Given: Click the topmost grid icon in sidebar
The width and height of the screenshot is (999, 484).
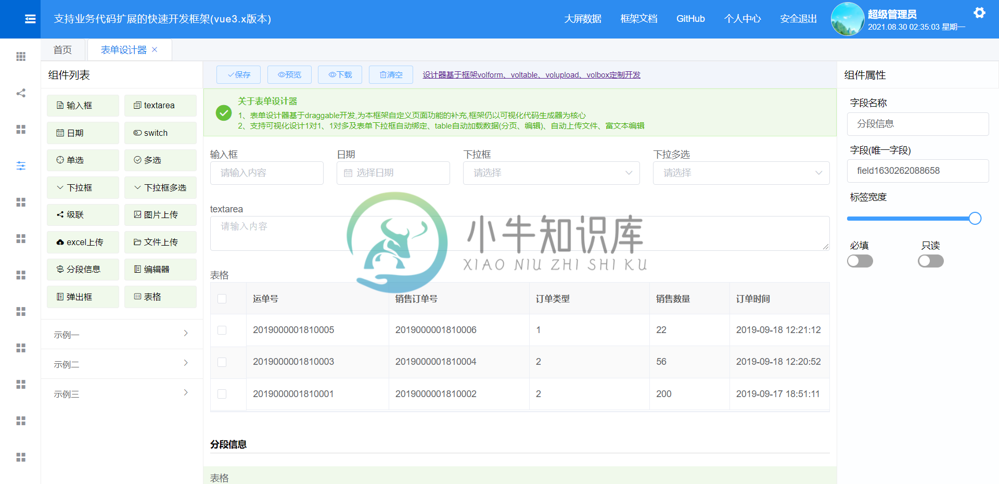Looking at the screenshot, I should click(21, 57).
